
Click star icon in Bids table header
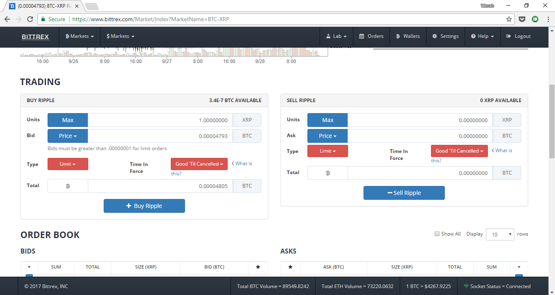coord(258,267)
